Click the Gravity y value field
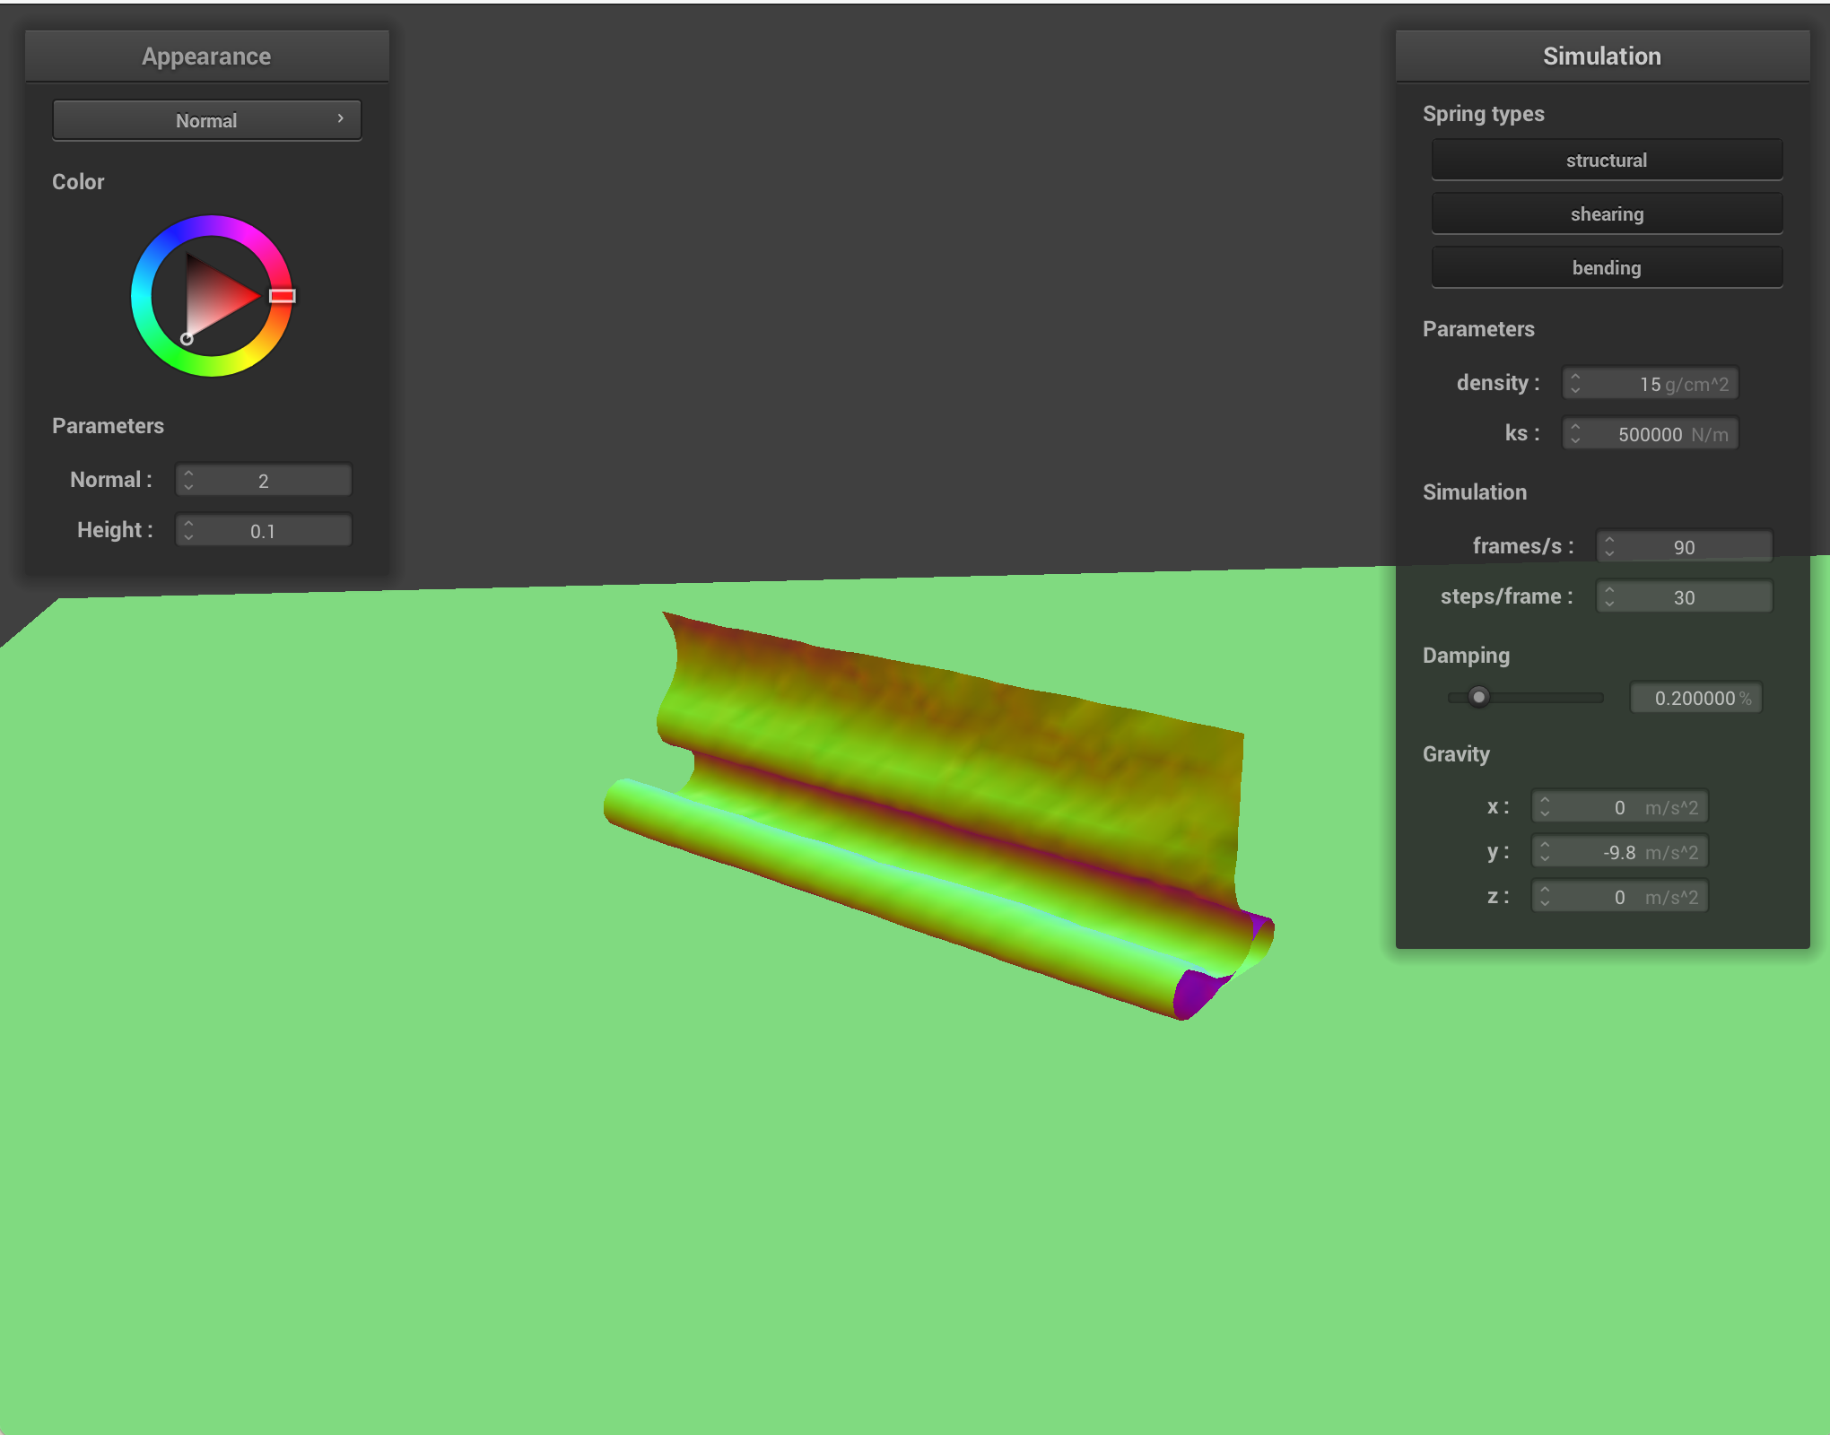 click(1620, 851)
